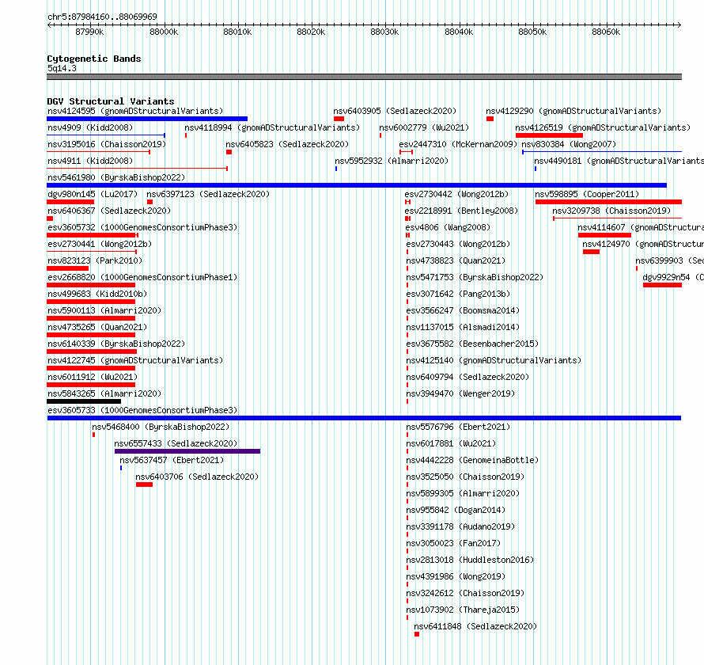Click nsv4490181 gnomAD variant label
The height and width of the screenshot is (665, 704).
619,161
